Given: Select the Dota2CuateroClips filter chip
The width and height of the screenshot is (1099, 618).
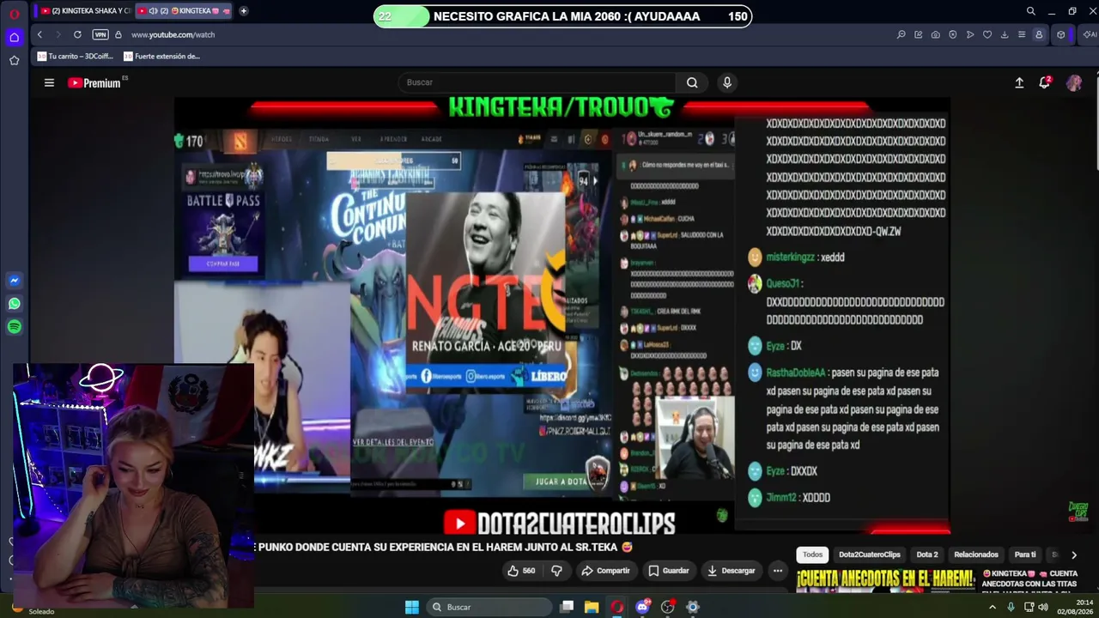Looking at the screenshot, I should [870, 554].
